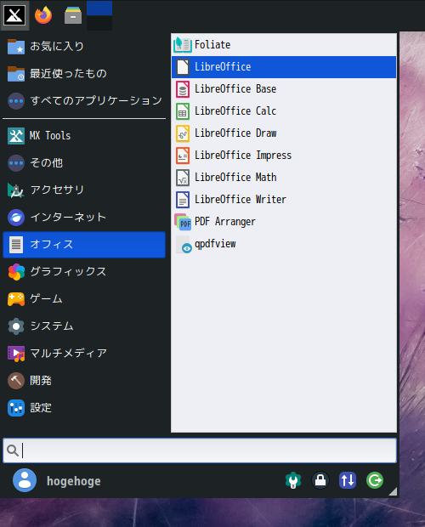Launch LibreOffice Math

(284, 178)
